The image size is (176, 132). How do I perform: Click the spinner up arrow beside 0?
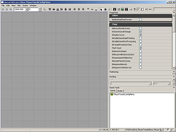click(x=40, y=9)
